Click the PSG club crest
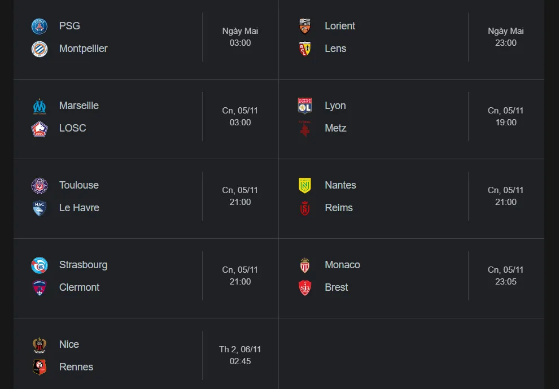The height and width of the screenshot is (389, 559). pos(40,26)
